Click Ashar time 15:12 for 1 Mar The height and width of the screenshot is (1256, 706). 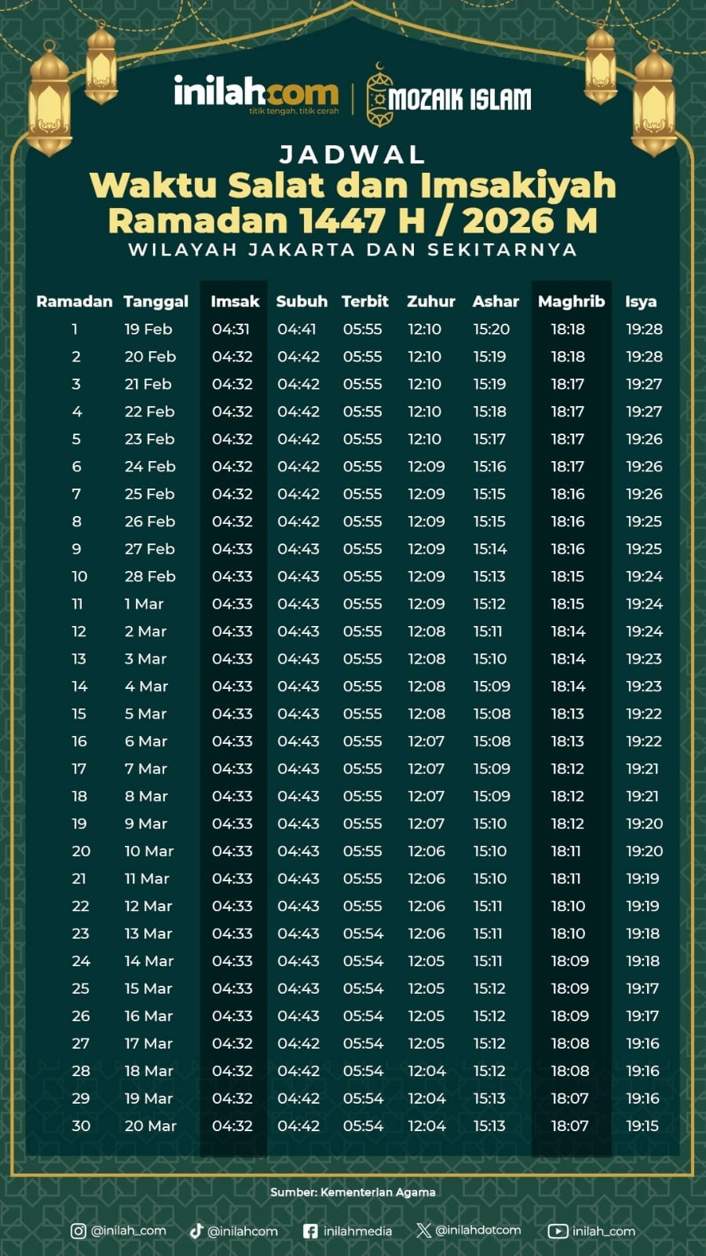click(490, 604)
